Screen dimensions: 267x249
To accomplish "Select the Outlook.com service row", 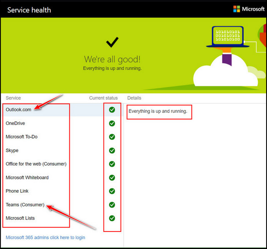I will pos(62,110).
